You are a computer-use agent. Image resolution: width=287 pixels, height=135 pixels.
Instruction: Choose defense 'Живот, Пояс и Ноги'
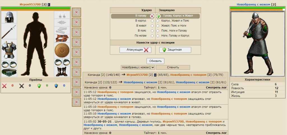point(158,26)
